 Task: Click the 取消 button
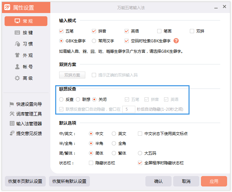(186, 181)
